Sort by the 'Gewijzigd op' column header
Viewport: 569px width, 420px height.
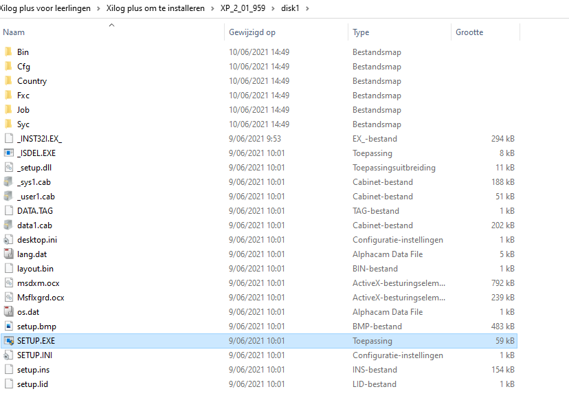coord(252,32)
